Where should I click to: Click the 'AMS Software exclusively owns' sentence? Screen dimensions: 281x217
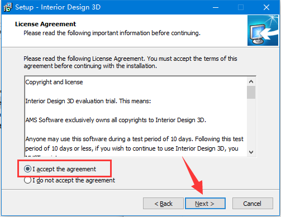(116, 120)
